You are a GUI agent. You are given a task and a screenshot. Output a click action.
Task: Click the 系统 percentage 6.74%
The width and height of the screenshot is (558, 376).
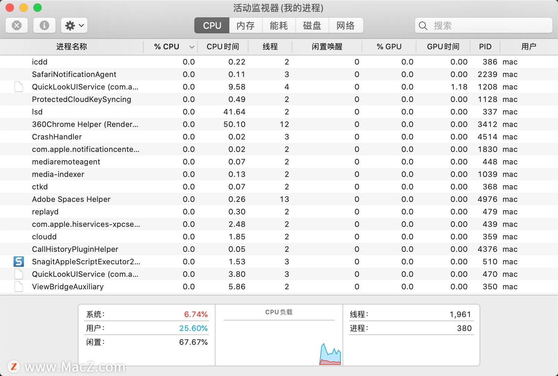196,314
